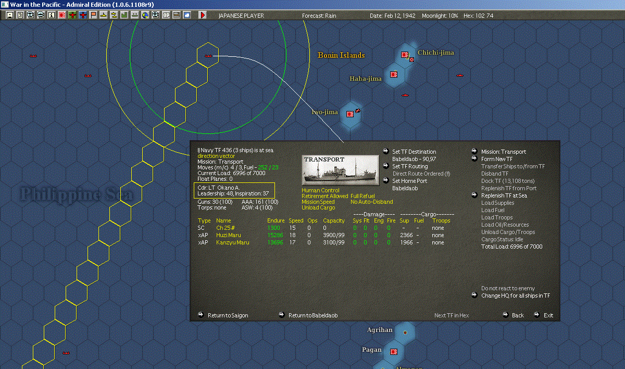Toggle Full Refuel setting
This screenshot has width=625, height=369.
[362, 196]
